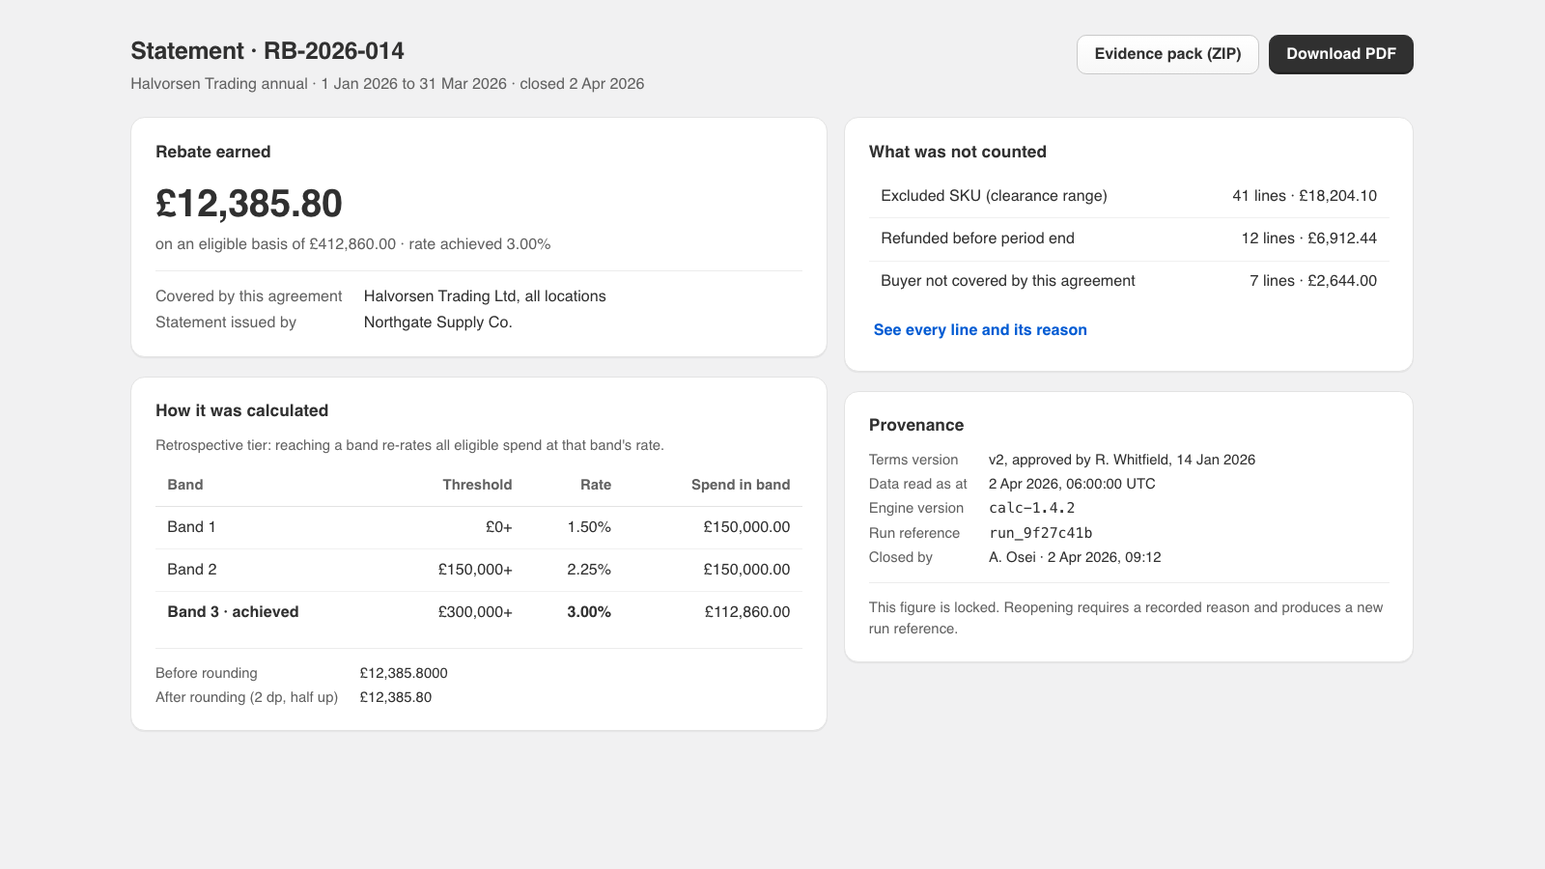Click the Evidence pack (ZIP) button
1545x869 pixels.
1167,54
